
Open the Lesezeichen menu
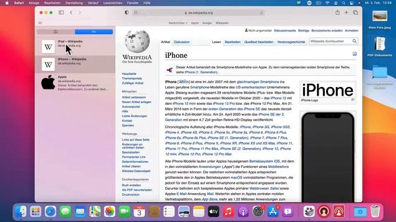tap(113, 3)
